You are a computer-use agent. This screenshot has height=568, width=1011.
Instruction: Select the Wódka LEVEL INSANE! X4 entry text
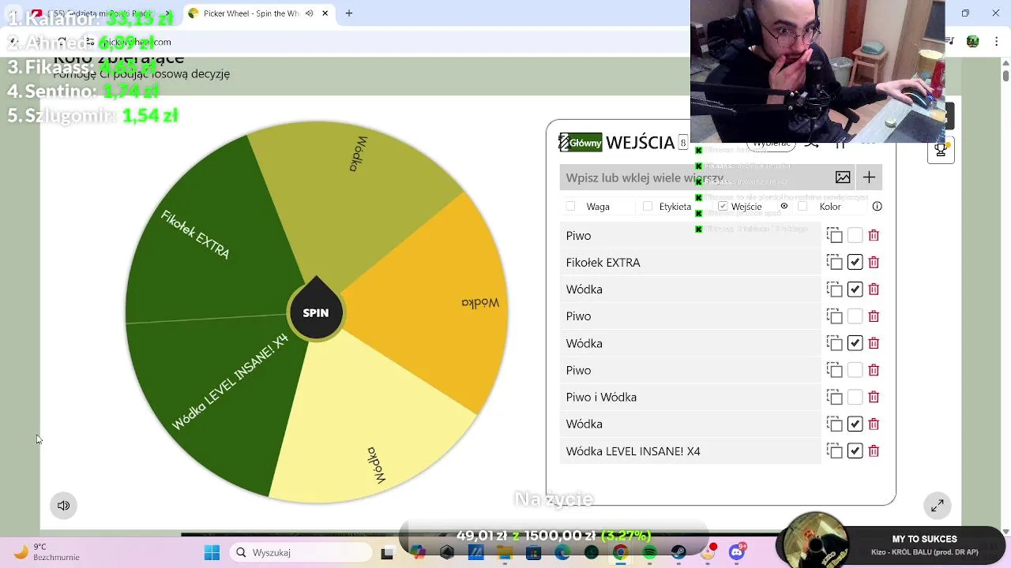click(633, 451)
